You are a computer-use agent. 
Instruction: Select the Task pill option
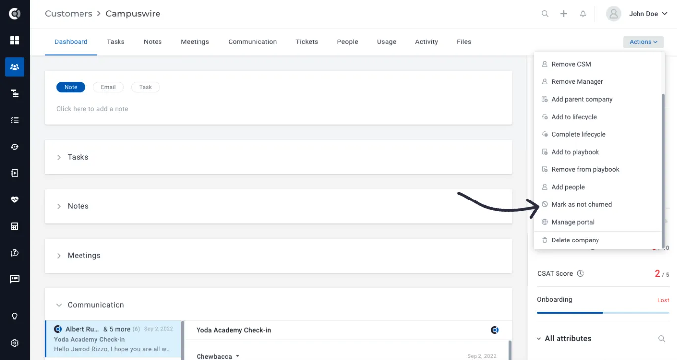[x=145, y=87]
